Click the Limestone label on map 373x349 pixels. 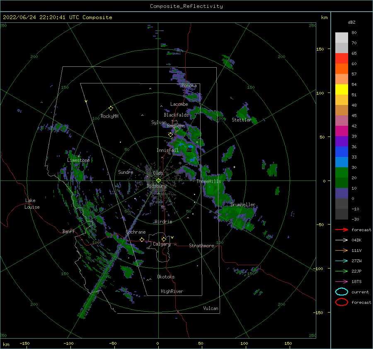[78, 160]
